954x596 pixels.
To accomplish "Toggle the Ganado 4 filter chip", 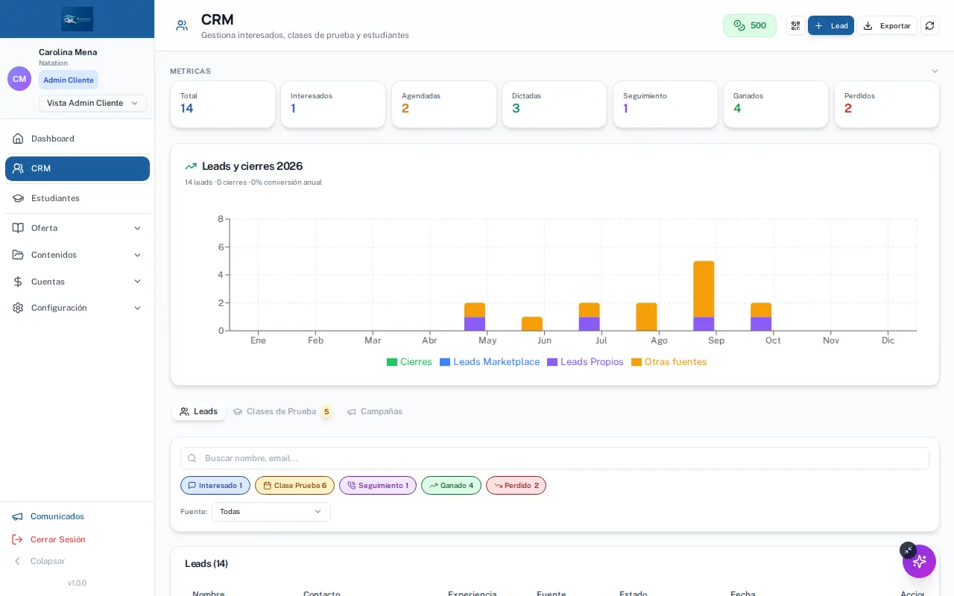I will (452, 486).
